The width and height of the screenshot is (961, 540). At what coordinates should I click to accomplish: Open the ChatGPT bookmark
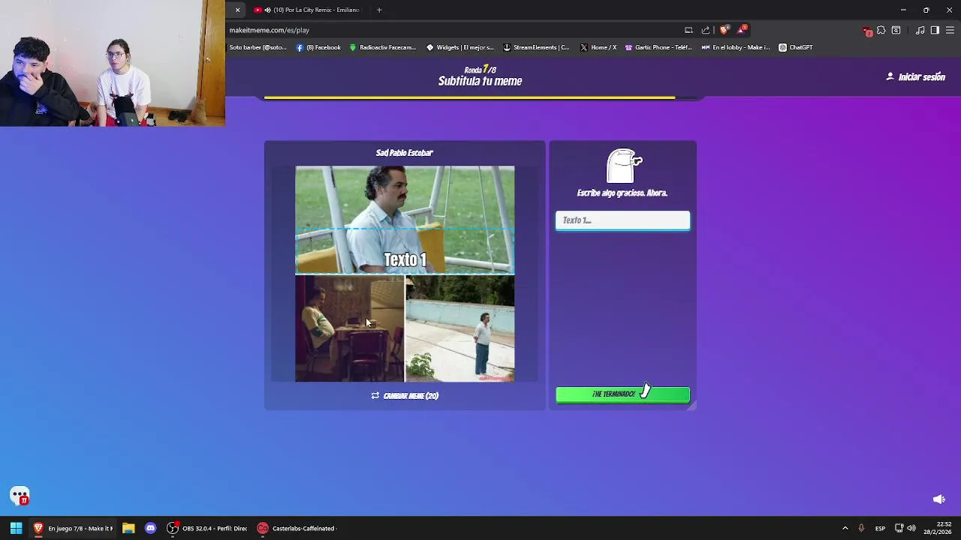pos(795,47)
